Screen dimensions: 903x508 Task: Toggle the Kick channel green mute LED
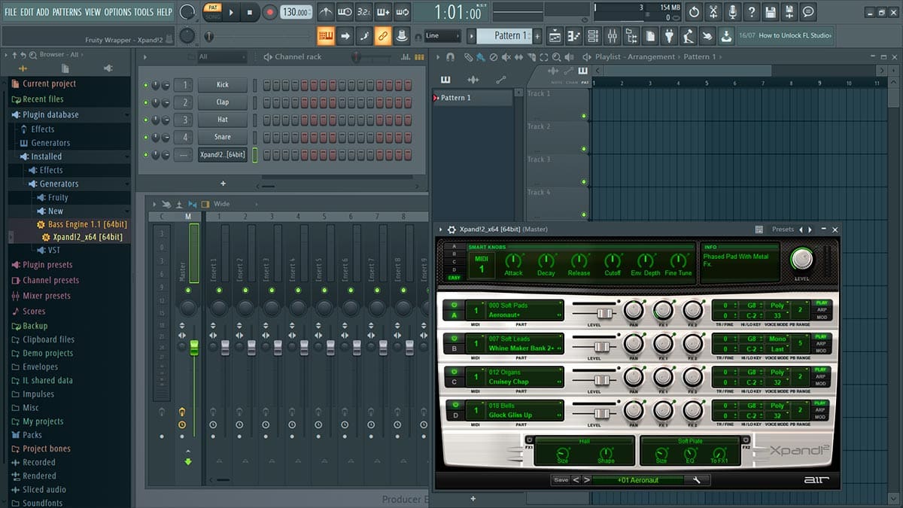coord(146,85)
